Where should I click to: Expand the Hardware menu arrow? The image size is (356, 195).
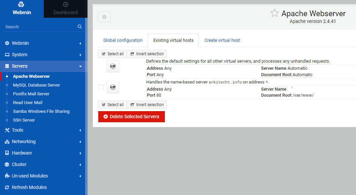80,153
